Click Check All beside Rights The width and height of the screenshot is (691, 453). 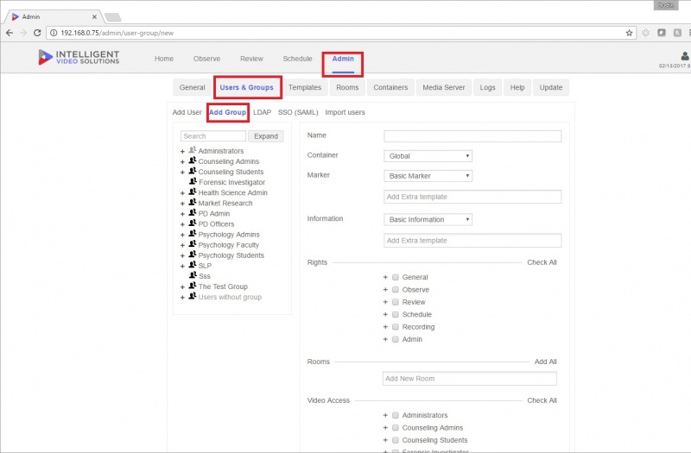click(x=542, y=262)
